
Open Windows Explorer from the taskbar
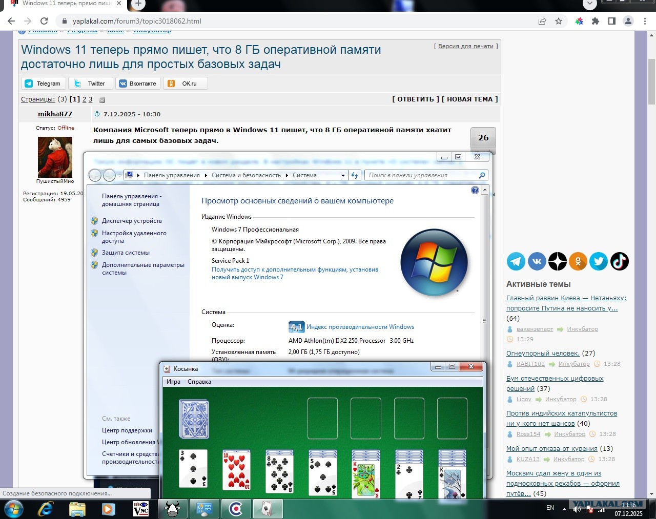click(77, 509)
